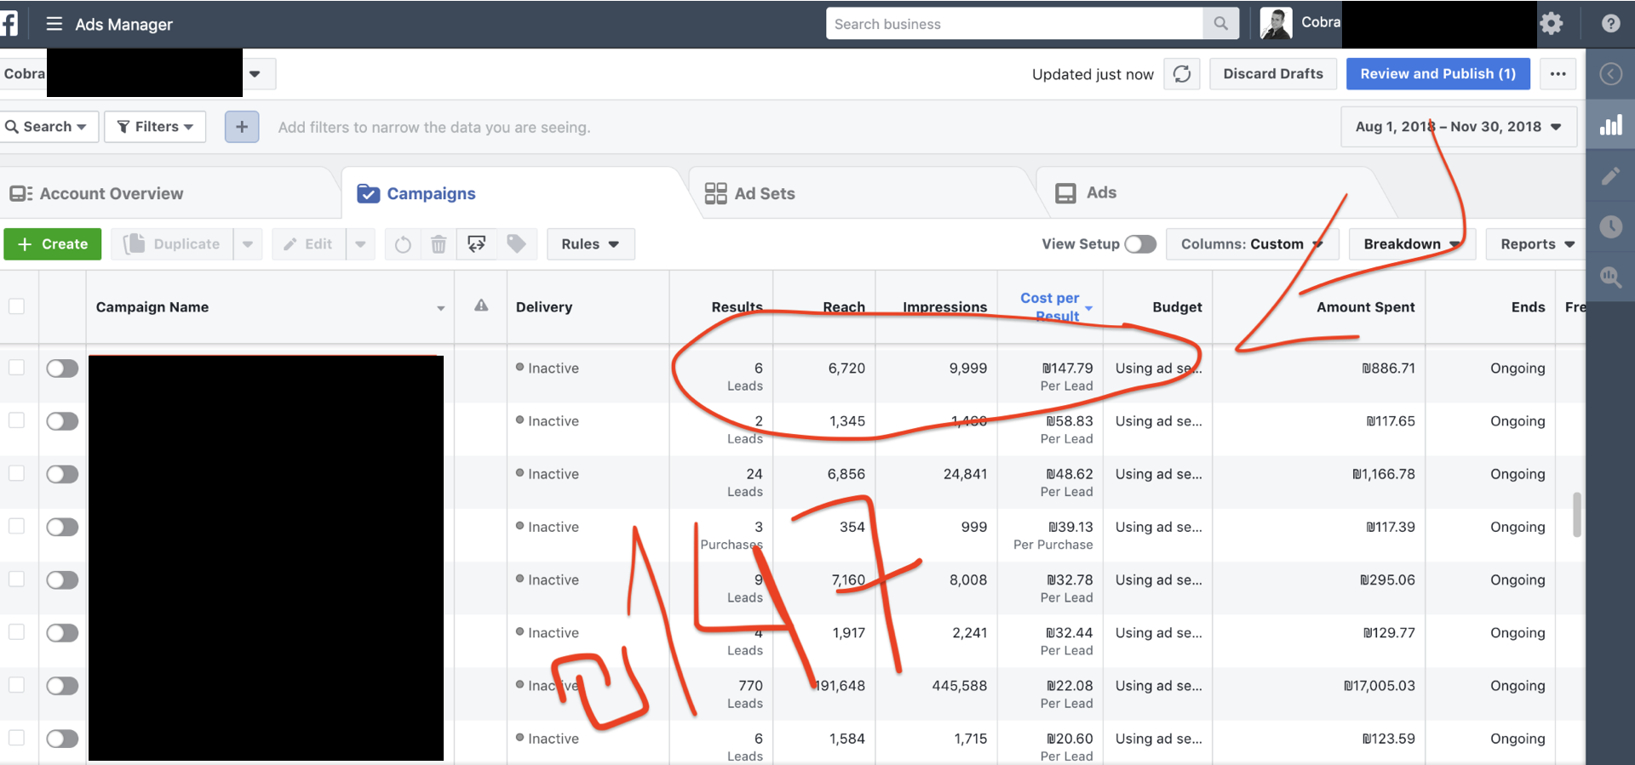Click the refresh data icon
The image size is (1635, 765).
click(1182, 74)
